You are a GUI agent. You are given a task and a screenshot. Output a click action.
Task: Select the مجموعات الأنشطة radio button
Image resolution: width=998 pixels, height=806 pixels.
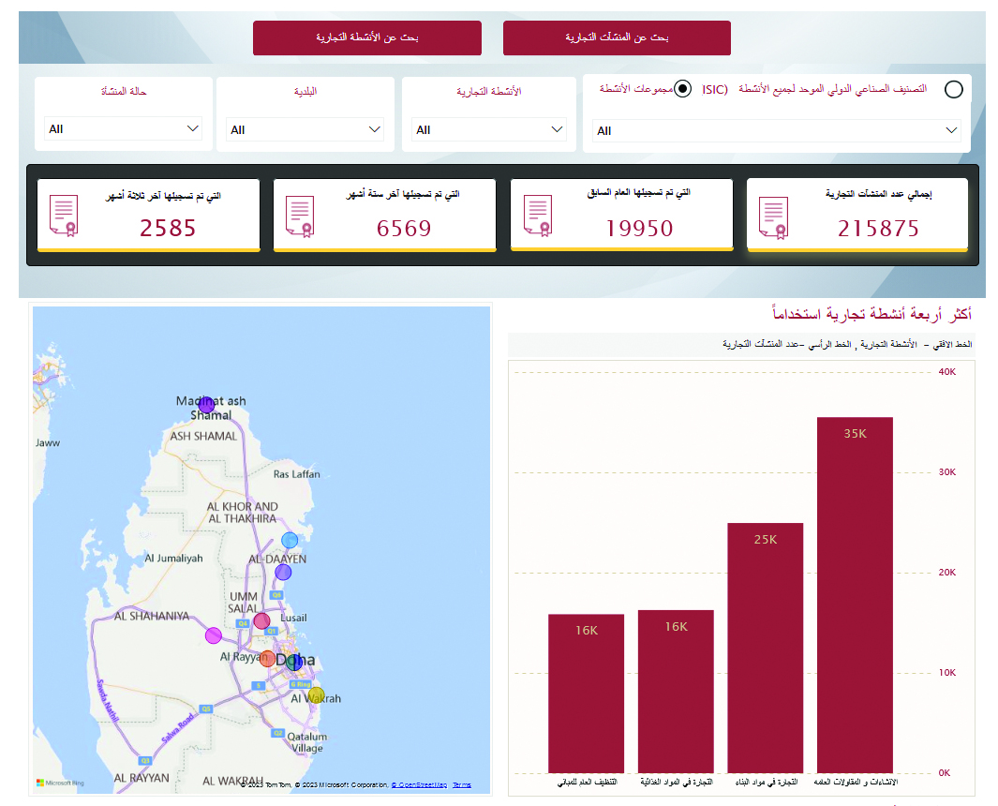pyautogui.click(x=683, y=88)
